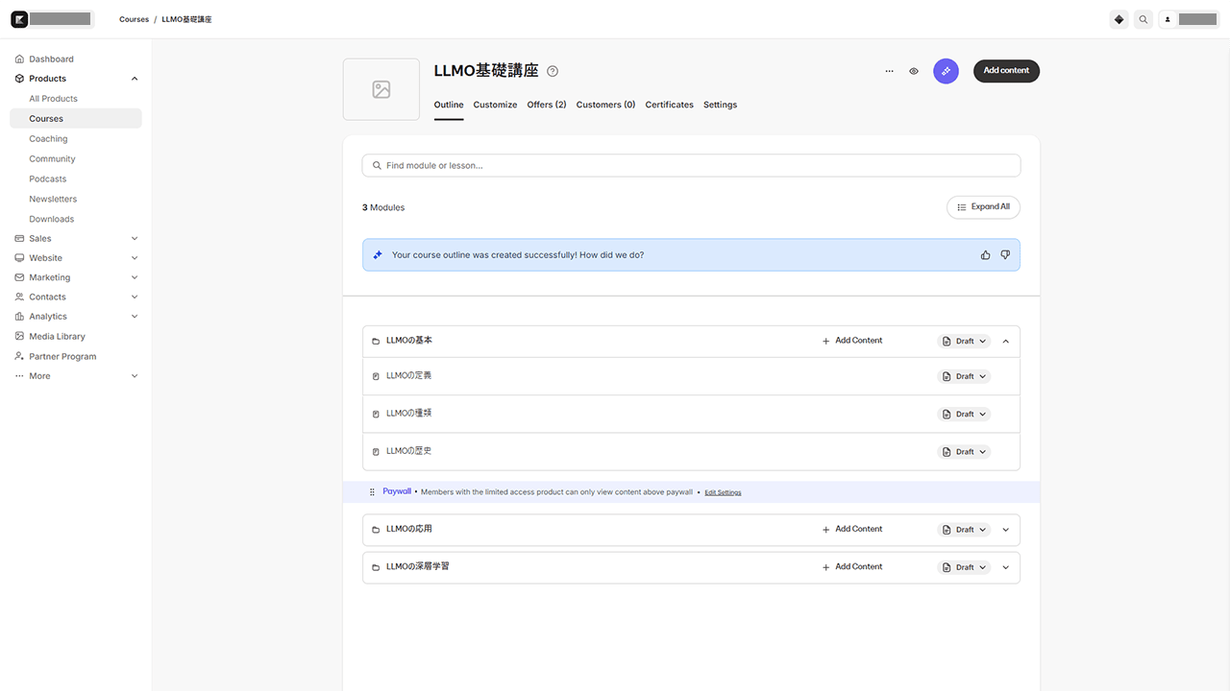The width and height of the screenshot is (1230, 691).
Task: Open paywall Edit Settings link
Action: (x=723, y=492)
